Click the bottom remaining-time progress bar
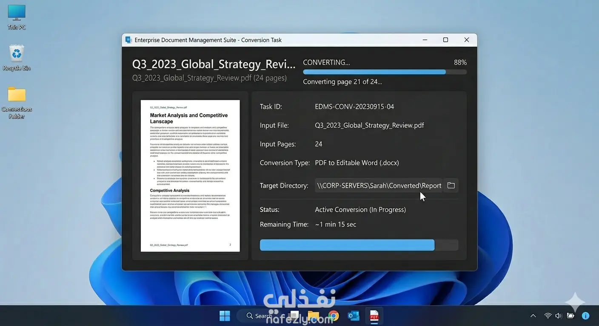This screenshot has width=599, height=326. coord(359,245)
